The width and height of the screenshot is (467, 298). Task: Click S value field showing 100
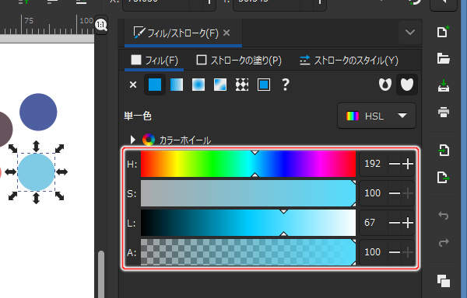373,193
